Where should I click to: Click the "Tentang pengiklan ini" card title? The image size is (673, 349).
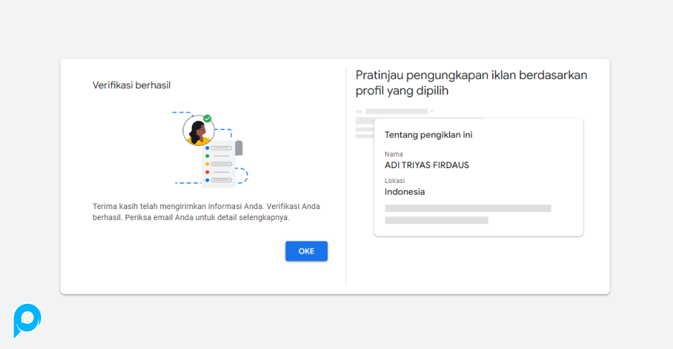coord(428,134)
